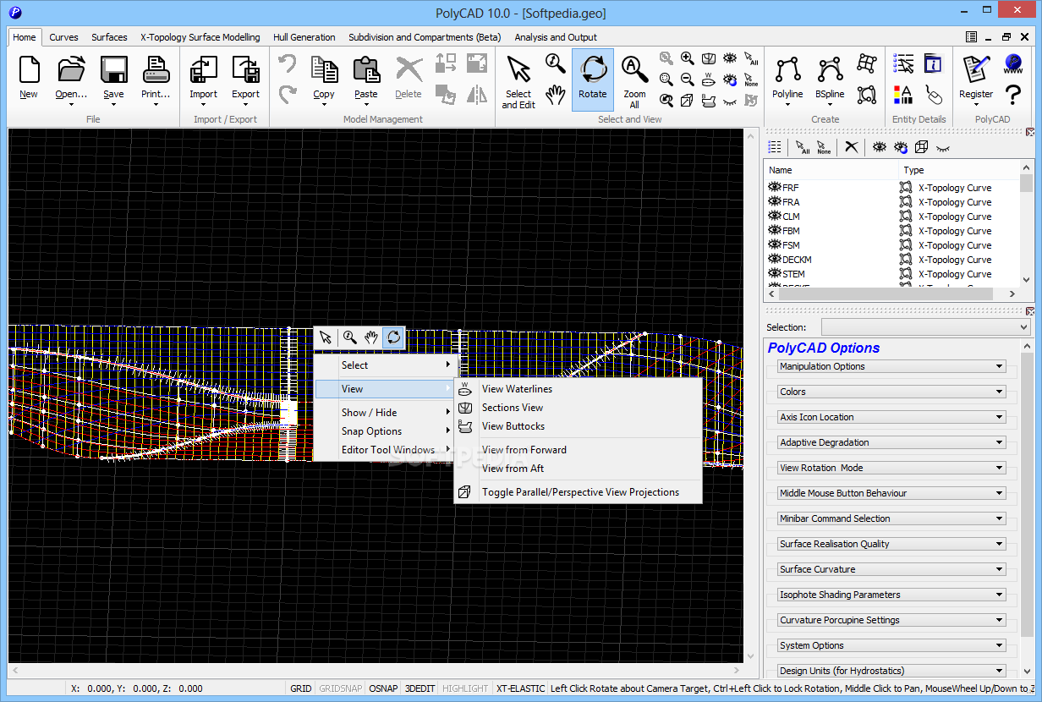
Task: Choose the Pan hand tool in ribbon
Action: [x=555, y=94]
